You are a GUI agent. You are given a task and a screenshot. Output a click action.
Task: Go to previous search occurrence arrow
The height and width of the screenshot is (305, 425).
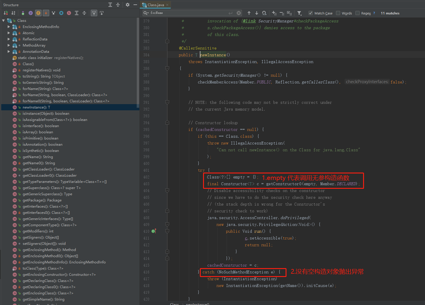coord(249,13)
